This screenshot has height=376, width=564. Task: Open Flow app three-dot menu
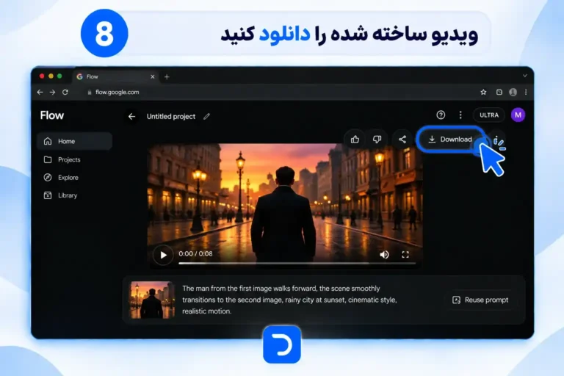click(460, 115)
